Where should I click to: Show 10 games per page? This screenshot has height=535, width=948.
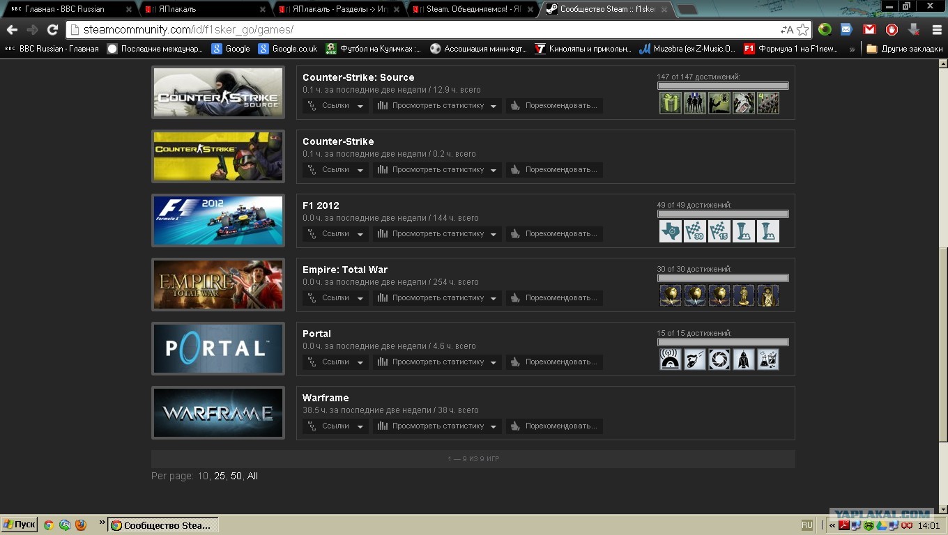click(x=203, y=476)
